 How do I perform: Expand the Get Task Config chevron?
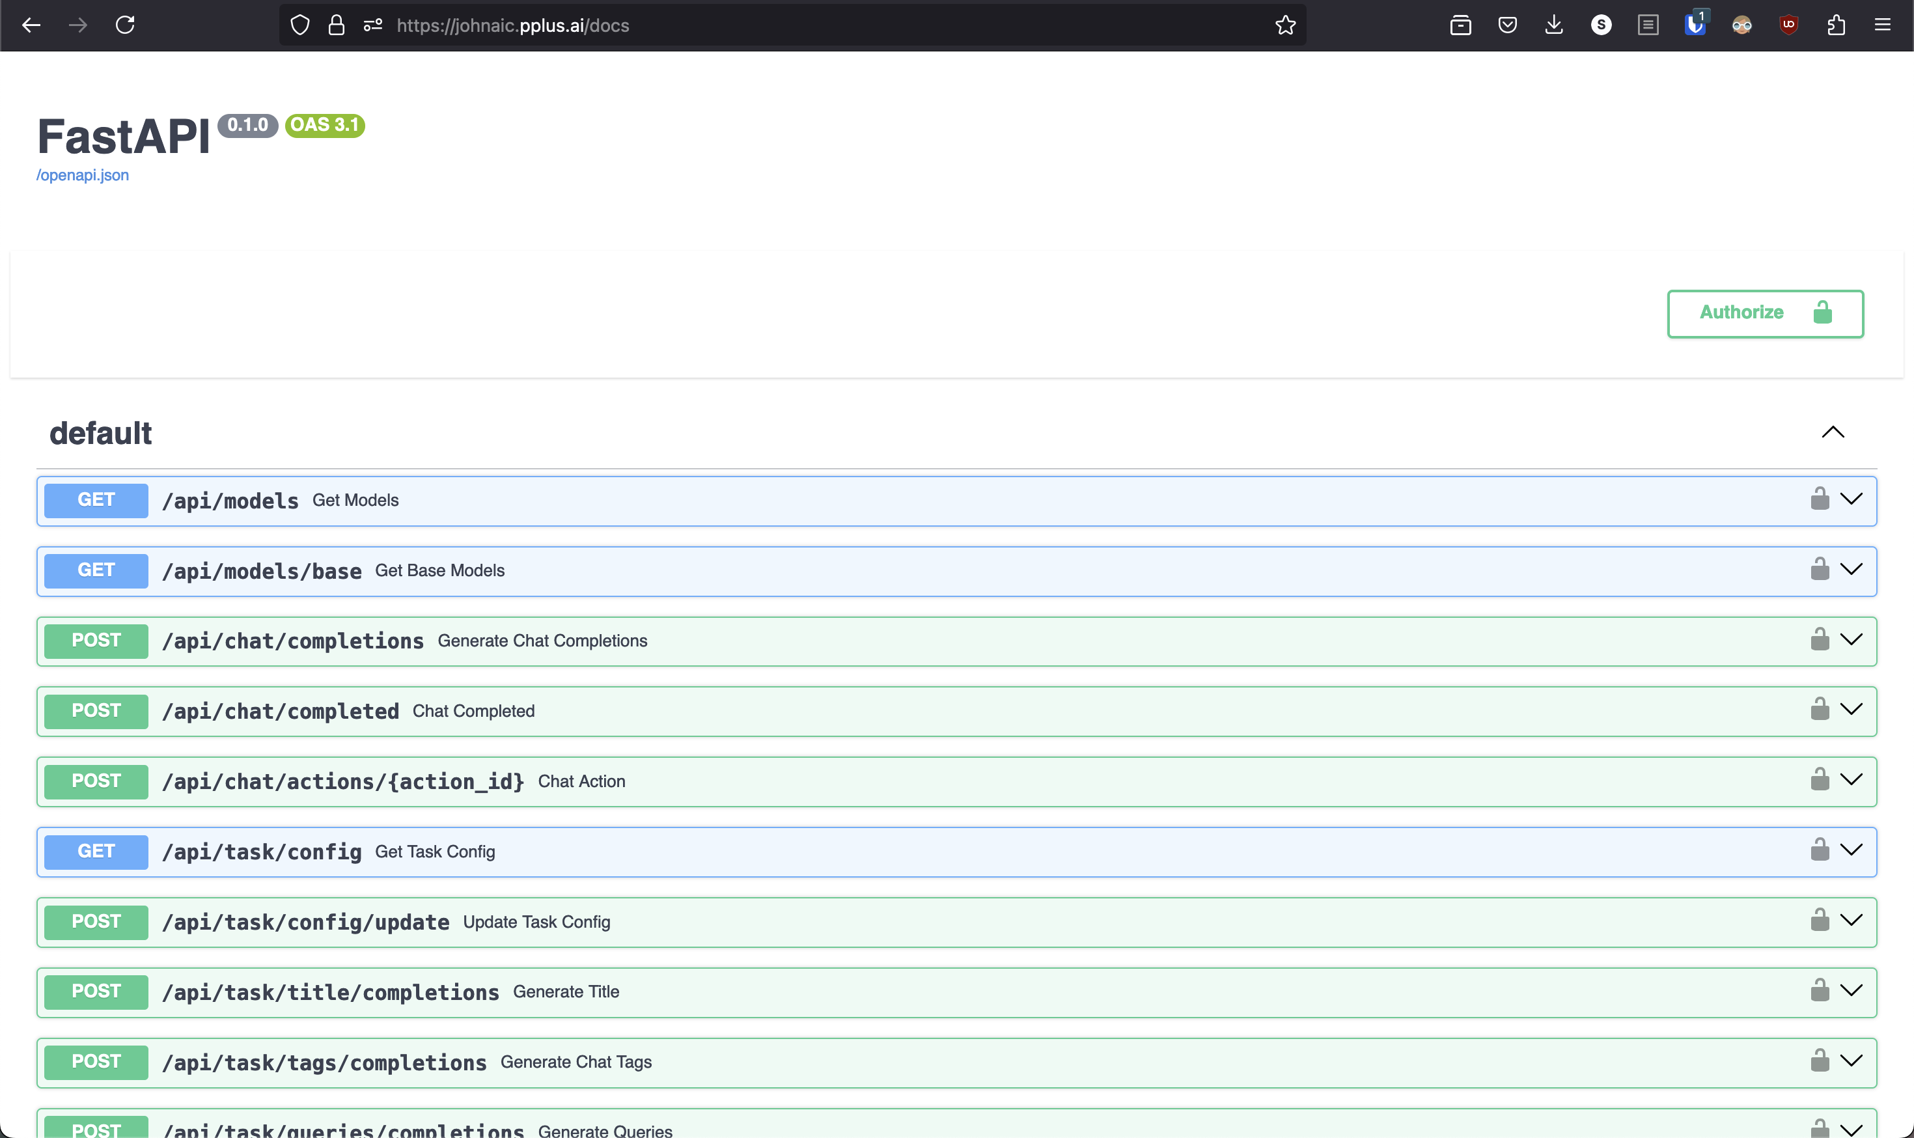pos(1851,850)
